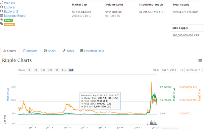Click the globe icon on Social tab

45,51
